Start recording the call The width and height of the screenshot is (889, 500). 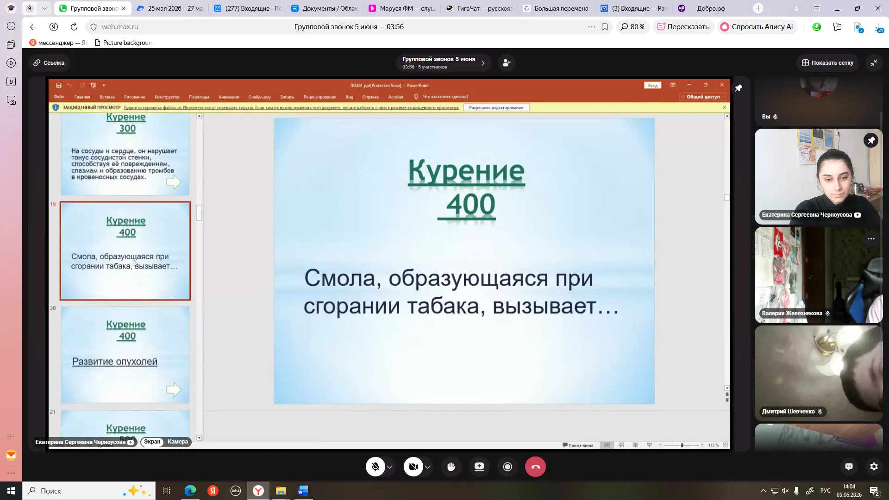click(507, 467)
